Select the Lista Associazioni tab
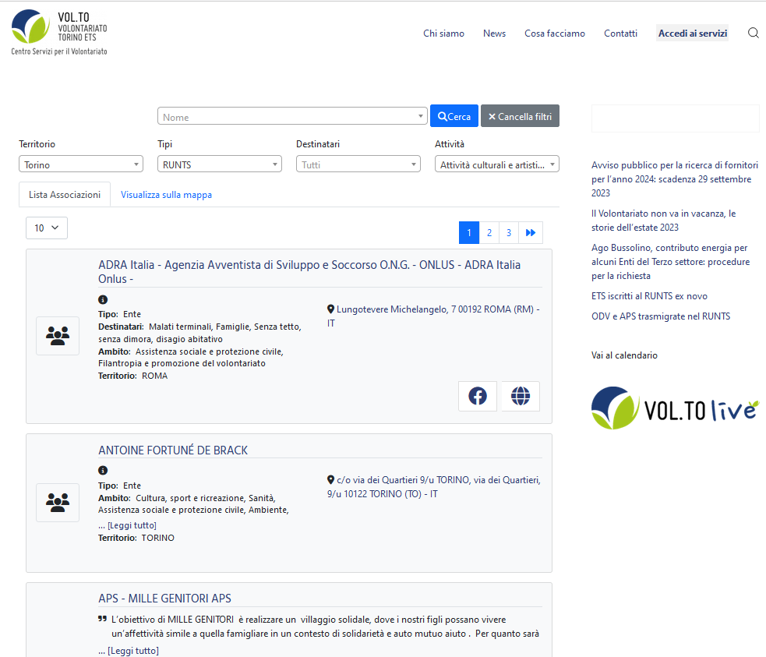 (65, 194)
